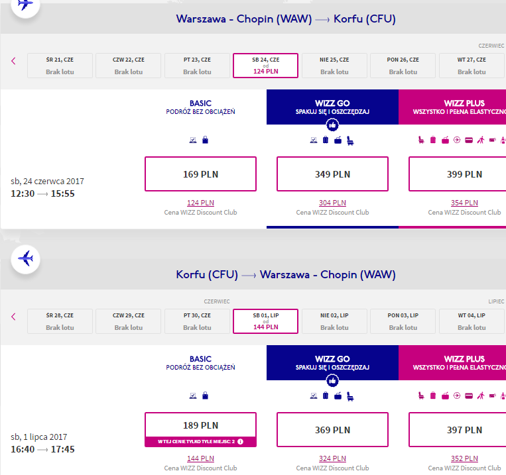Click return WIZZ PLUS suitcase icon

[x=433, y=396]
